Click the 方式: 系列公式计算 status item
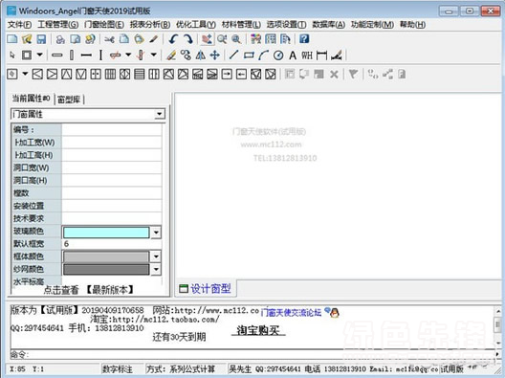The height and width of the screenshot is (378, 505). point(181,369)
